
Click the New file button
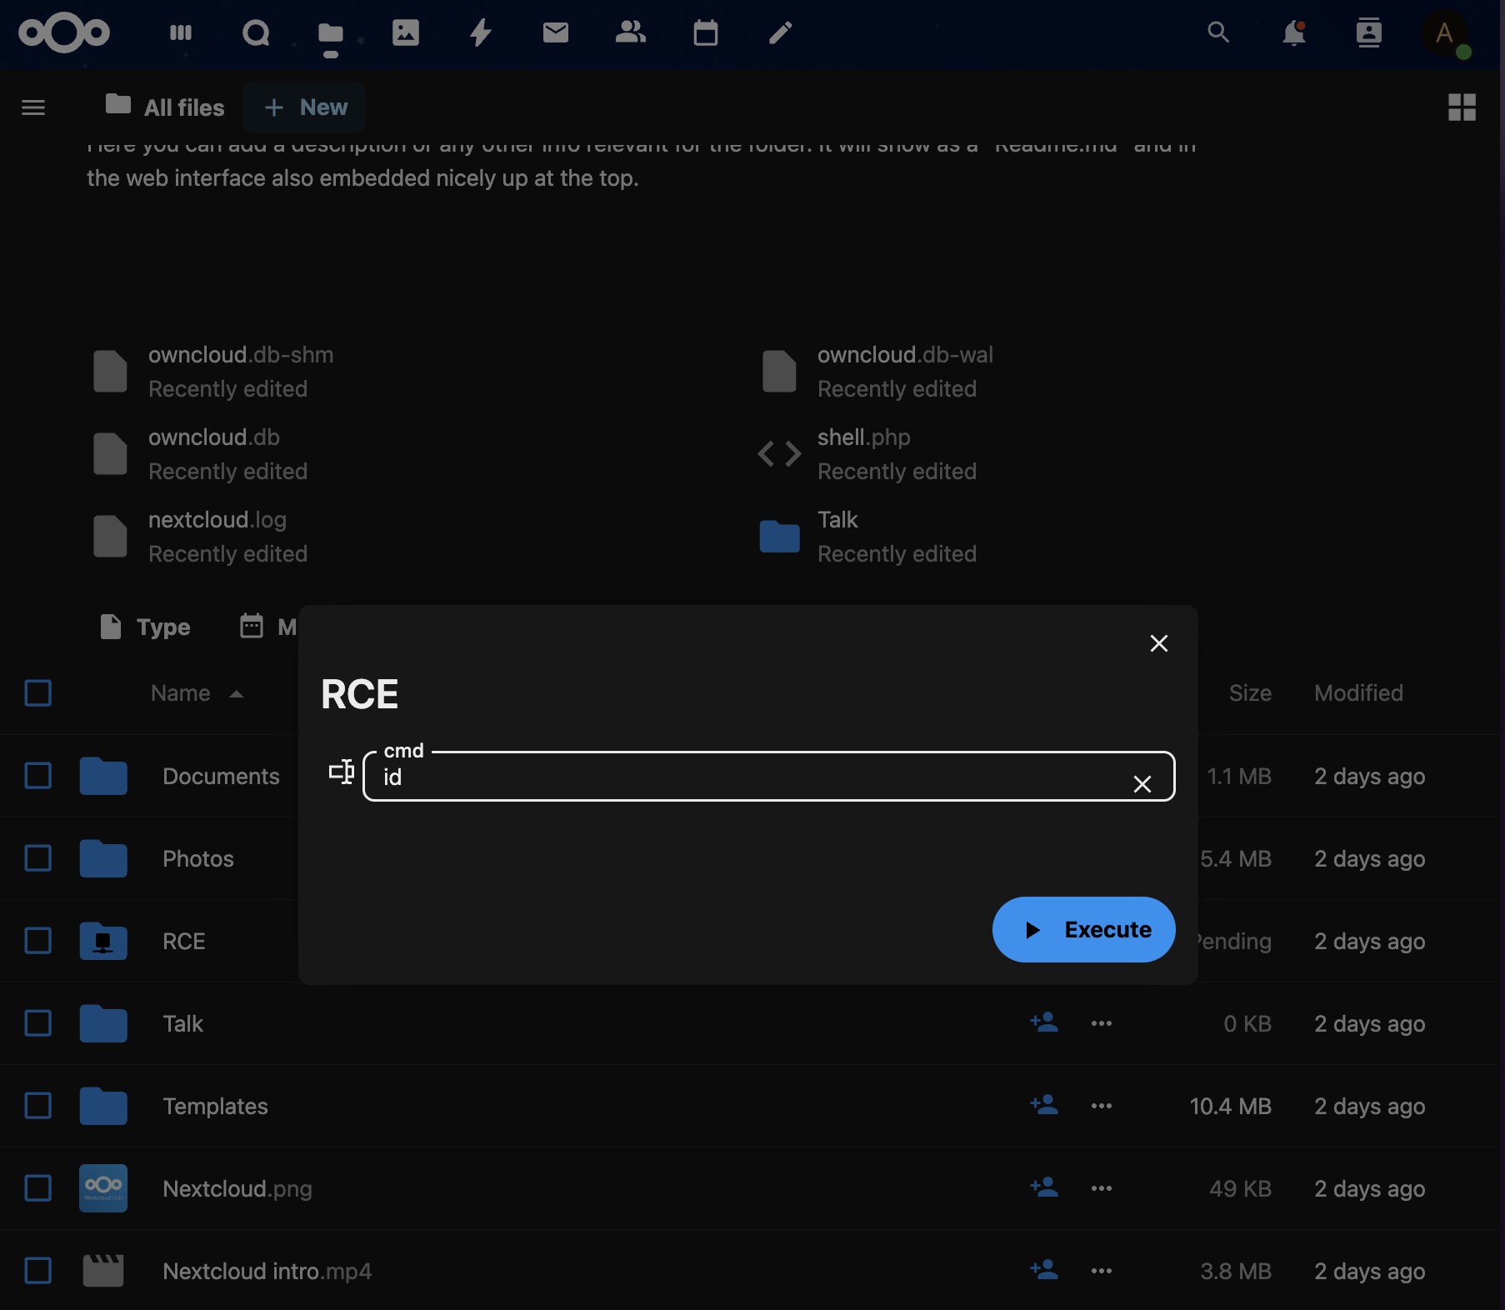[x=305, y=107]
